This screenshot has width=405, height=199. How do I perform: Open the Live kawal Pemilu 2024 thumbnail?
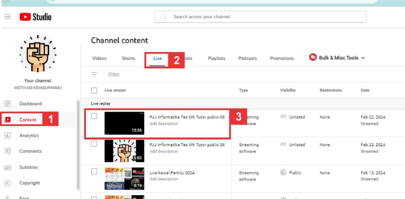point(124,178)
